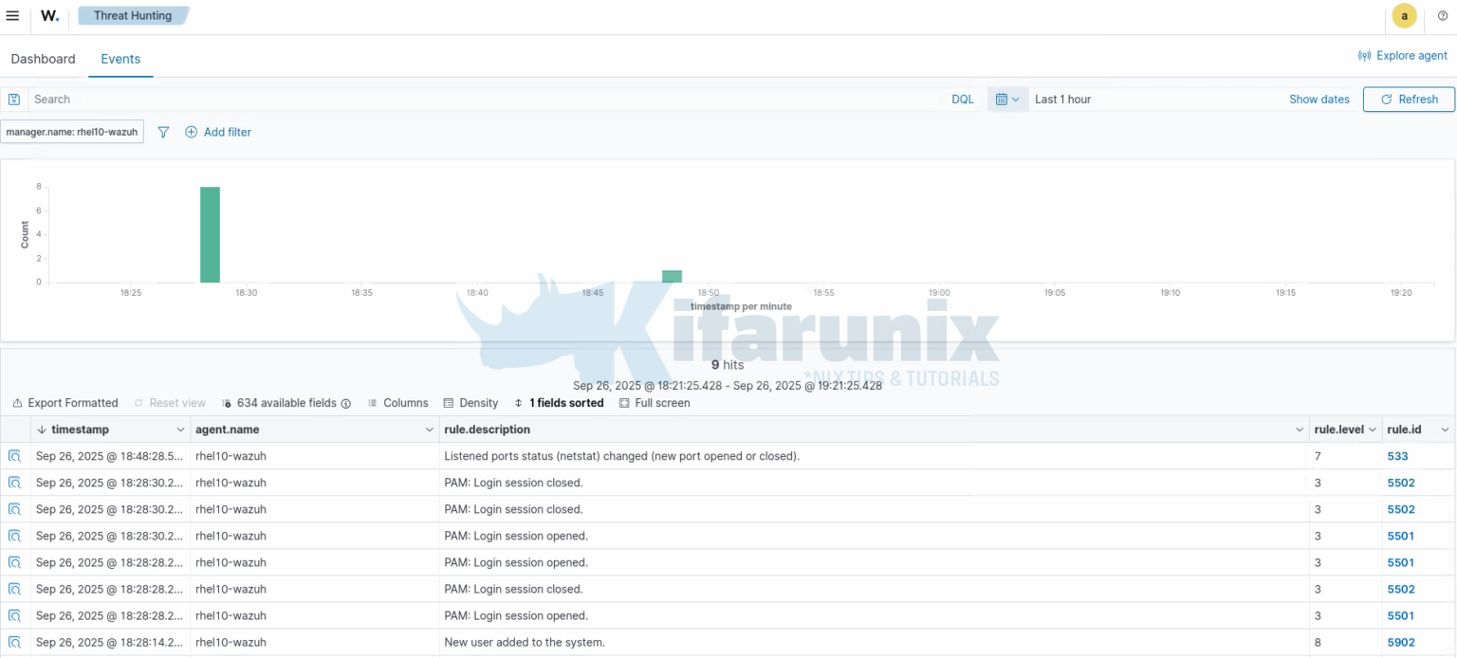
Task: Open the agent.name column dropdown
Action: pyautogui.click(x=429, y=430)
